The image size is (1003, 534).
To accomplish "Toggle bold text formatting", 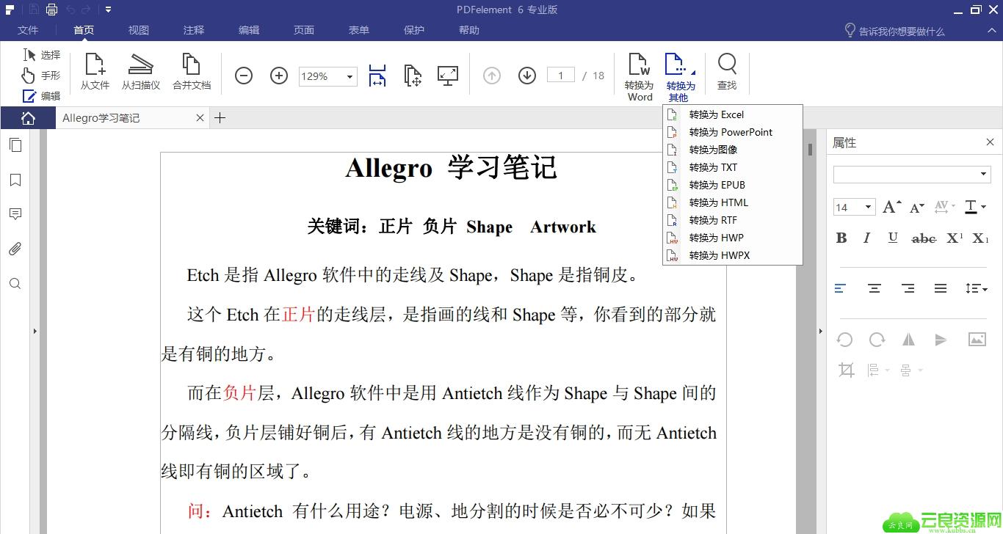I will pyautogui.click(x=841, y=238).
